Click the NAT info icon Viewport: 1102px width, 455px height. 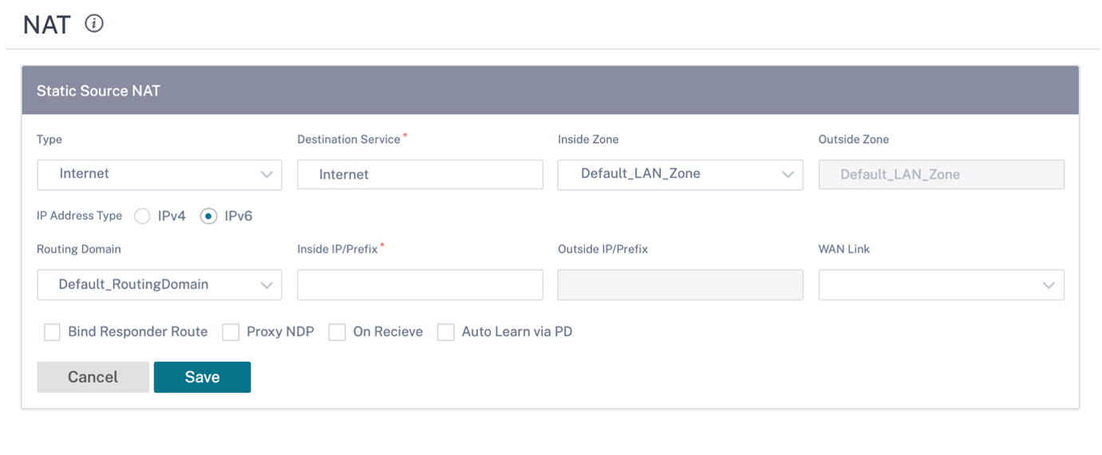point(94,24)
